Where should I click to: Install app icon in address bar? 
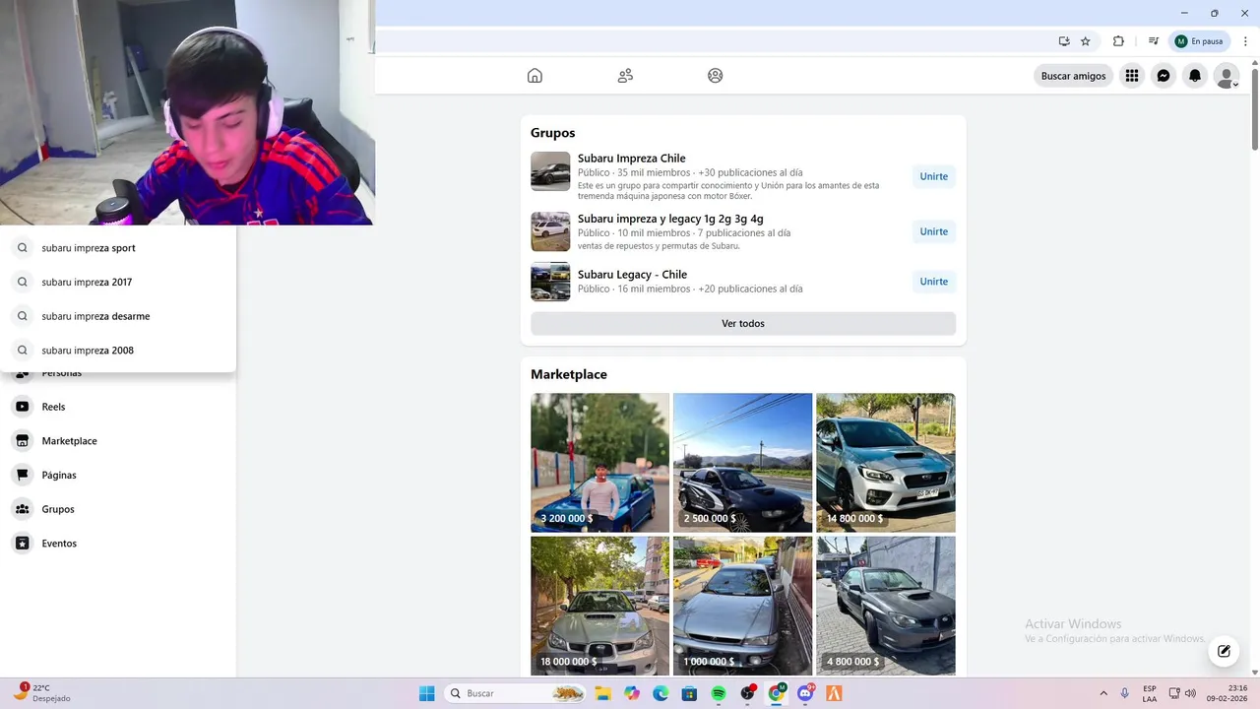1064,41
